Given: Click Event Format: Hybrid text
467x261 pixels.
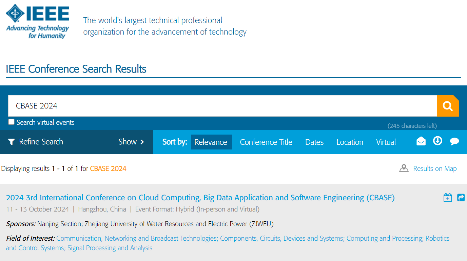Looking at the screenshot, I should [x=197, y=209].
